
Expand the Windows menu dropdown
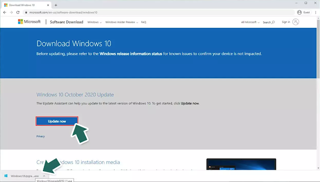tap(94, 22)
